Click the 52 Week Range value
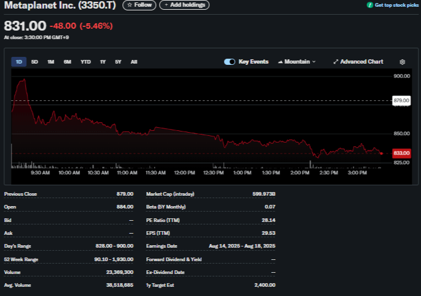 coord(114,259)
